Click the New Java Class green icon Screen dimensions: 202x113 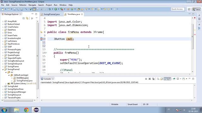(72, 9)
